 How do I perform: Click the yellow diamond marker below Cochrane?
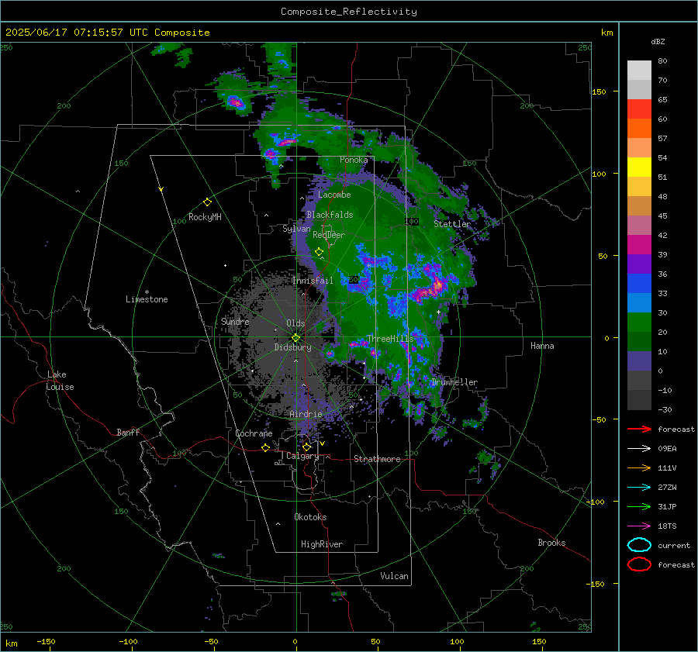pyautogui.click(x=265, y=447)
